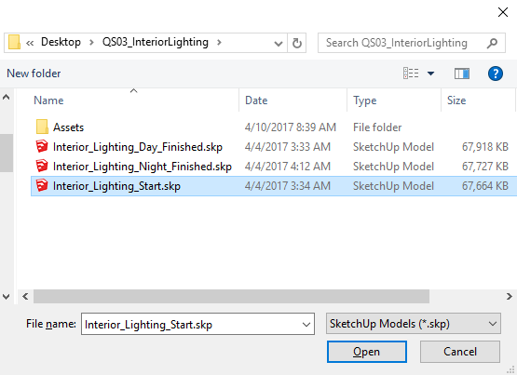Image resolution: width=517 pixels, height=375 pixels.
Task: Open the address bar history dropdown
Action: coord(279,43)
